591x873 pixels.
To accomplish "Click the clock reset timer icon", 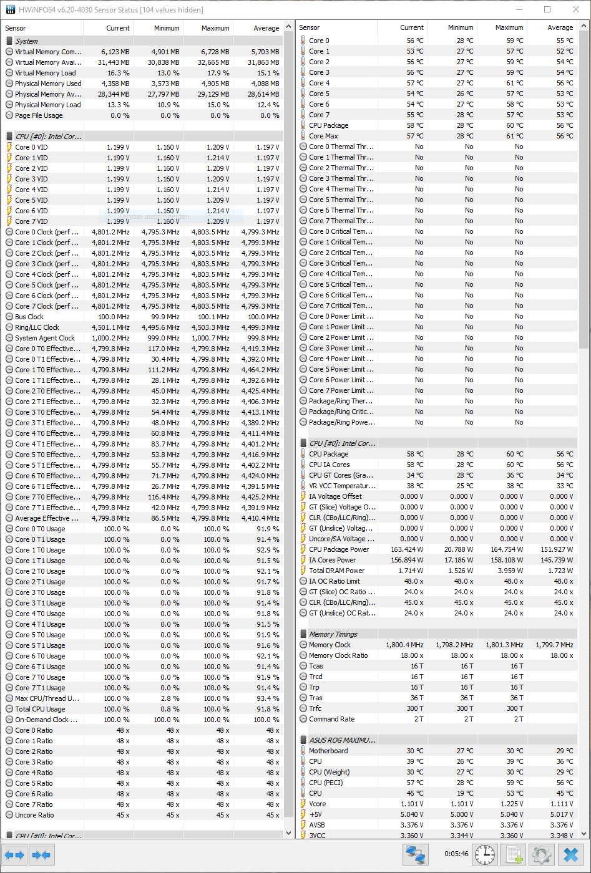I will (484, 855).
